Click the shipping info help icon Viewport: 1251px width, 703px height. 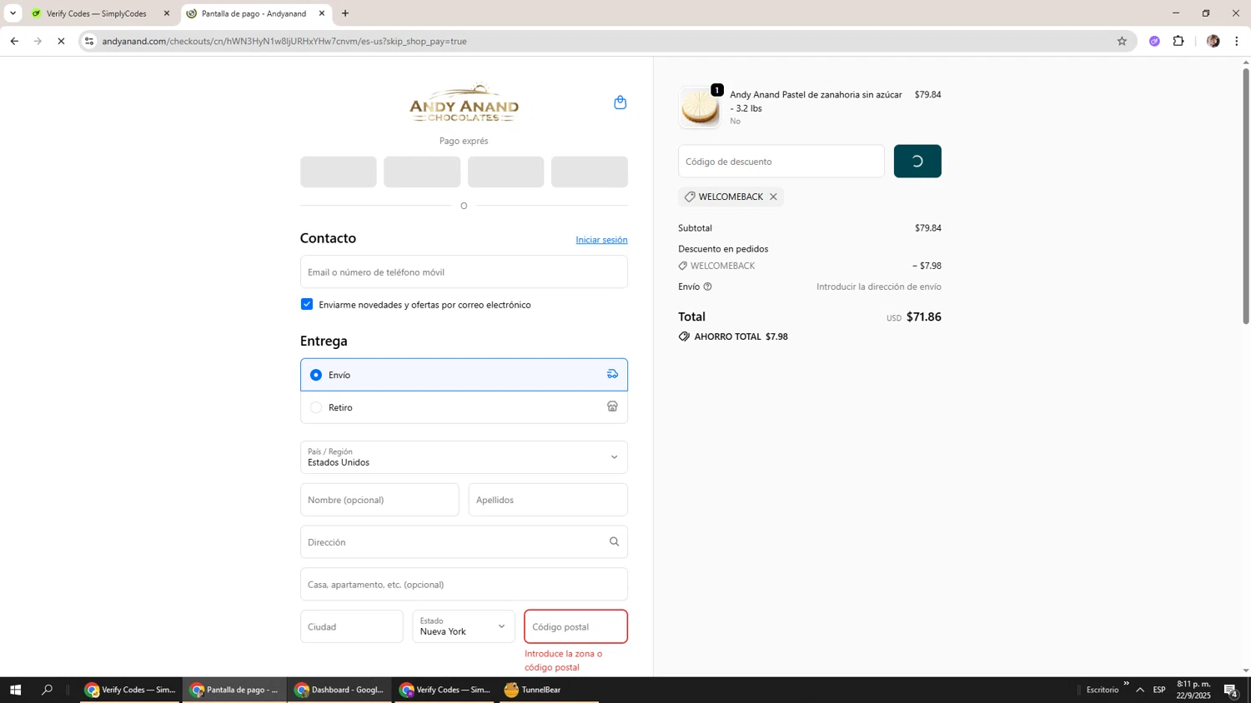coord(707,287)
